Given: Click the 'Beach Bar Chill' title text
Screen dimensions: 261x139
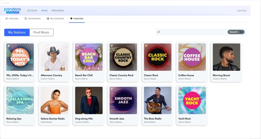Looking at the screenshot, I should pyautogui.click(x=84, y=75).
